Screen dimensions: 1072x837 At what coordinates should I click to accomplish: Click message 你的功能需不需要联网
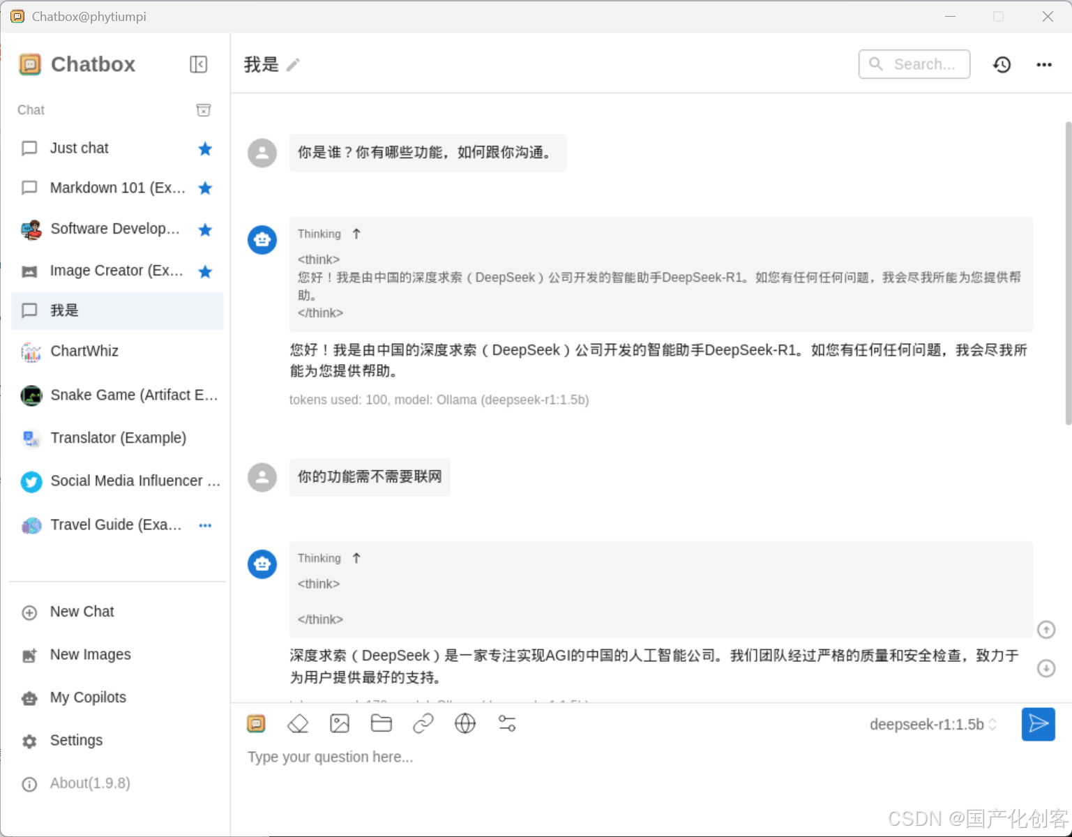click(x=370, y=477)
